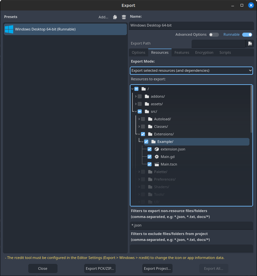The width and height of the screenshot is (257, 276).
Task: Click the Export Path input field
Action: 219,44
